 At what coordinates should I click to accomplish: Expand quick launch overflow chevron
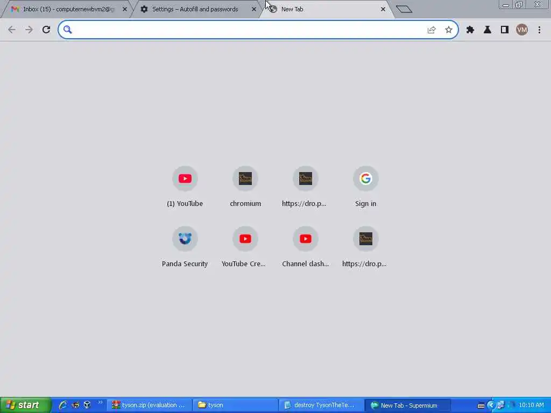(100, 402)
